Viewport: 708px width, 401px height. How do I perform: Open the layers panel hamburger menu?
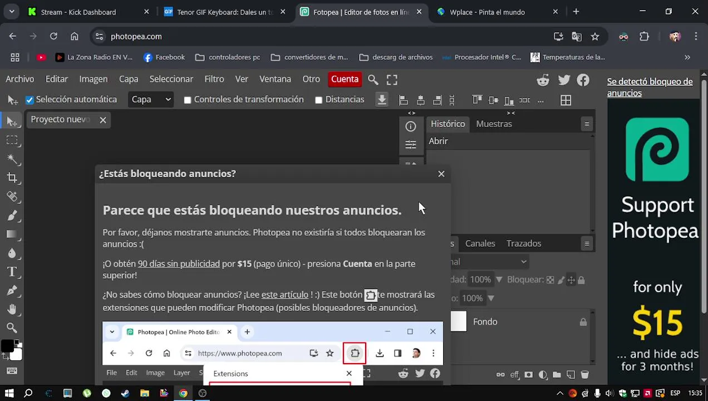[587, 243]
